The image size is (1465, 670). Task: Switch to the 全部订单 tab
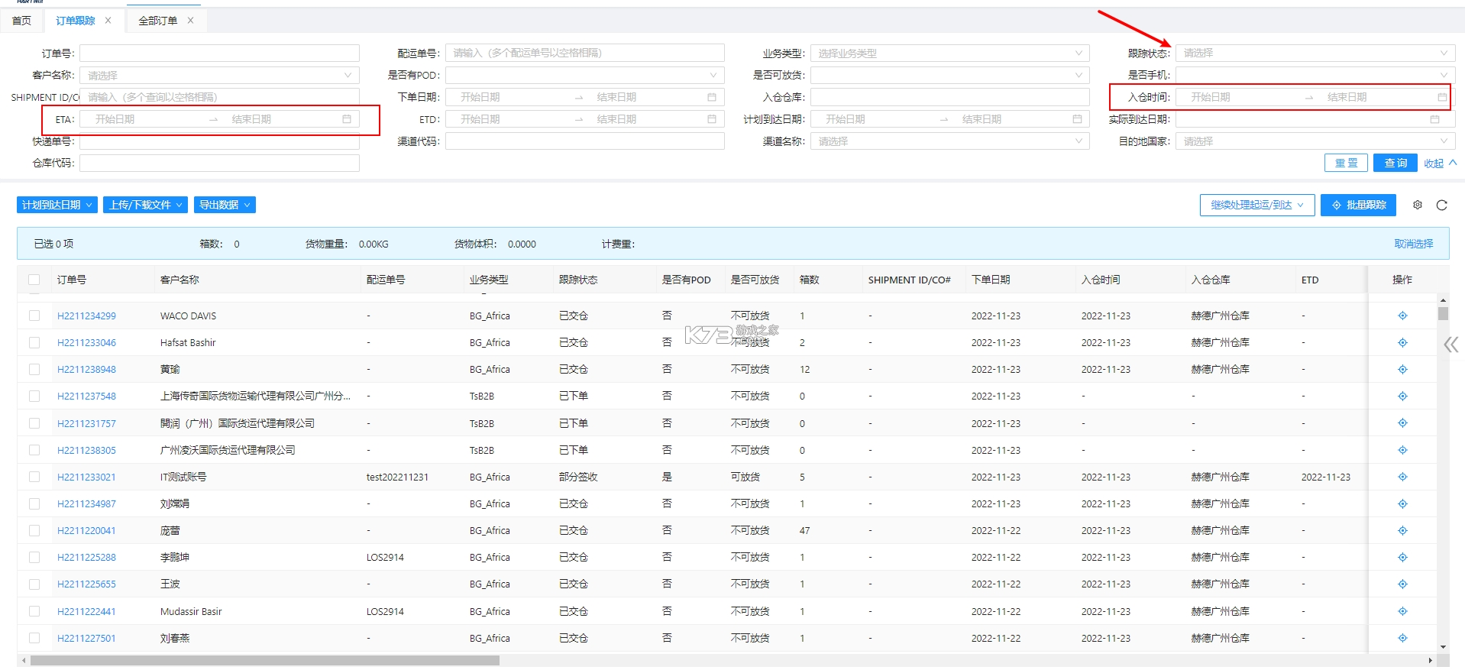tap(158, 21)
